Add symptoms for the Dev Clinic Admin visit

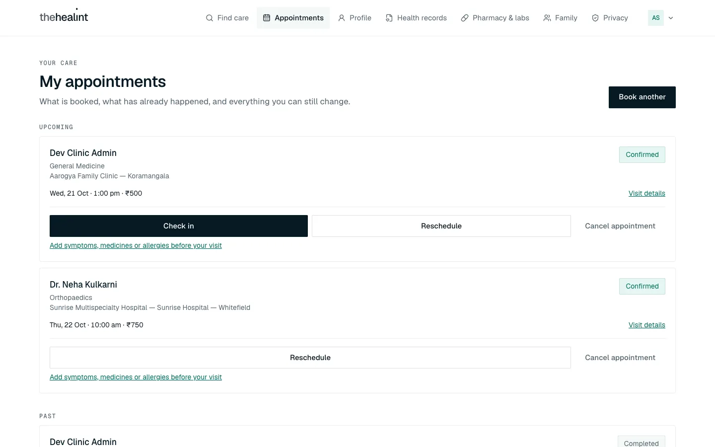click(136, 246)
